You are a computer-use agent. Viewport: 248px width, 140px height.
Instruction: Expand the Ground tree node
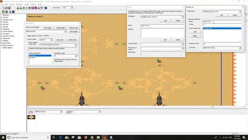[2, 17]
